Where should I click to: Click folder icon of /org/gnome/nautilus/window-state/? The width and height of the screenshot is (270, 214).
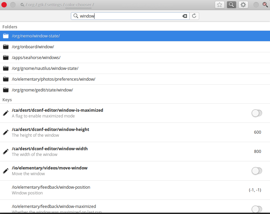click(6, 68)
